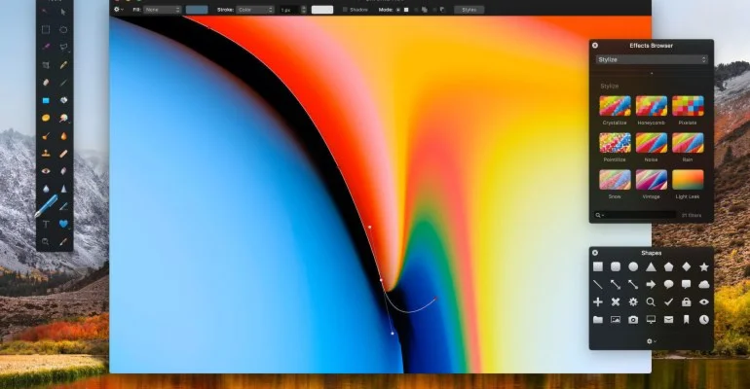Open the Fill type dropdown
Image resolution: width=750 pixels, height=389 pixels.
click(162, 10)
